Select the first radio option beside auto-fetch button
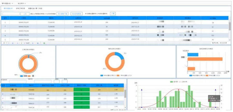The height and width of the screenshot is (112, 233). 86,13
